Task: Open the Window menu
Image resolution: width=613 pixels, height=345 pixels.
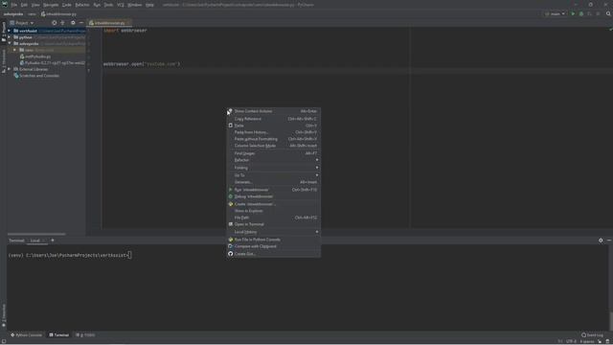Action: pyautogui.click(x=135, y=5)
